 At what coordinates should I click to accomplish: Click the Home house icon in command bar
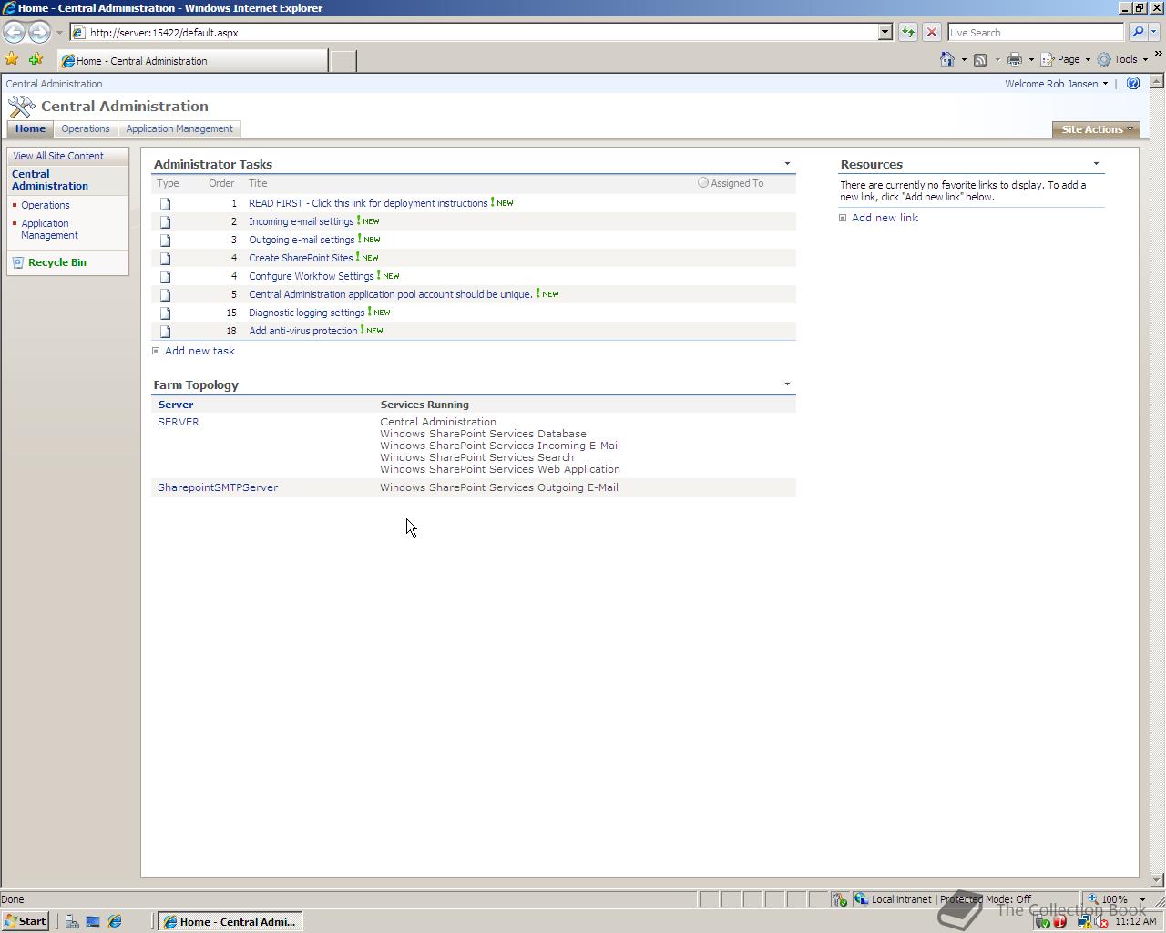point(947,59)
